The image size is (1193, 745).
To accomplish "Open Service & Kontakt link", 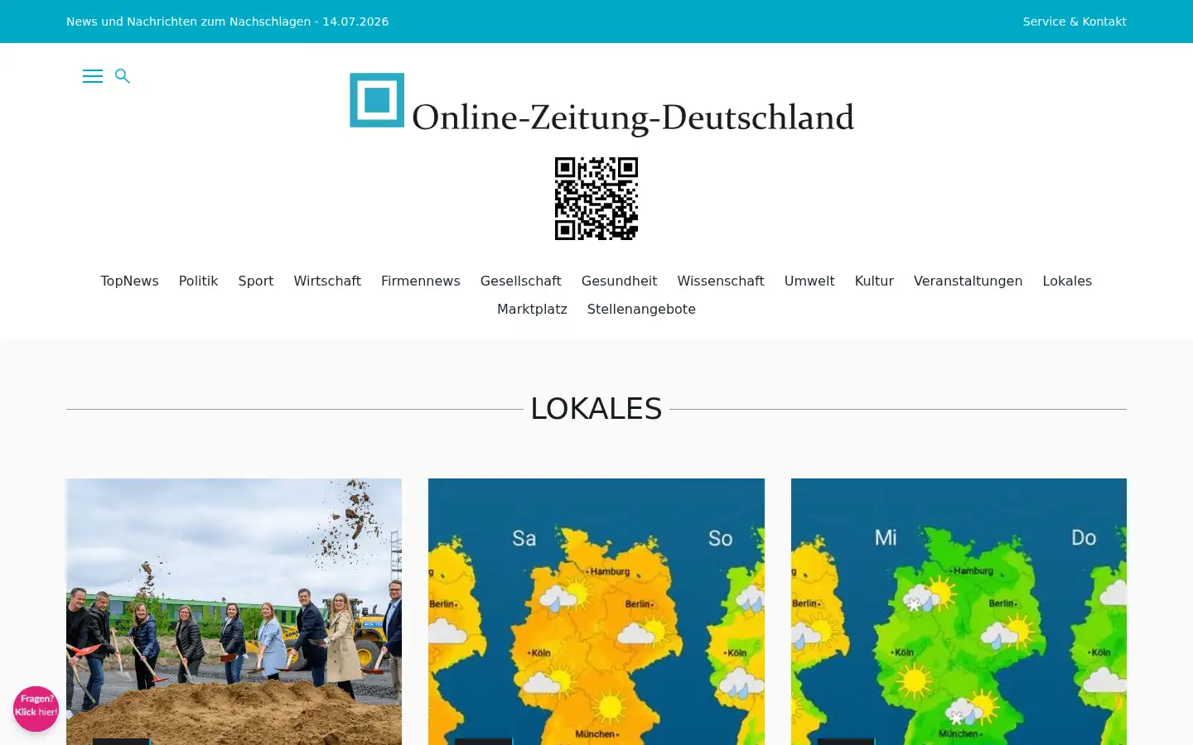I will [1075, 22].
